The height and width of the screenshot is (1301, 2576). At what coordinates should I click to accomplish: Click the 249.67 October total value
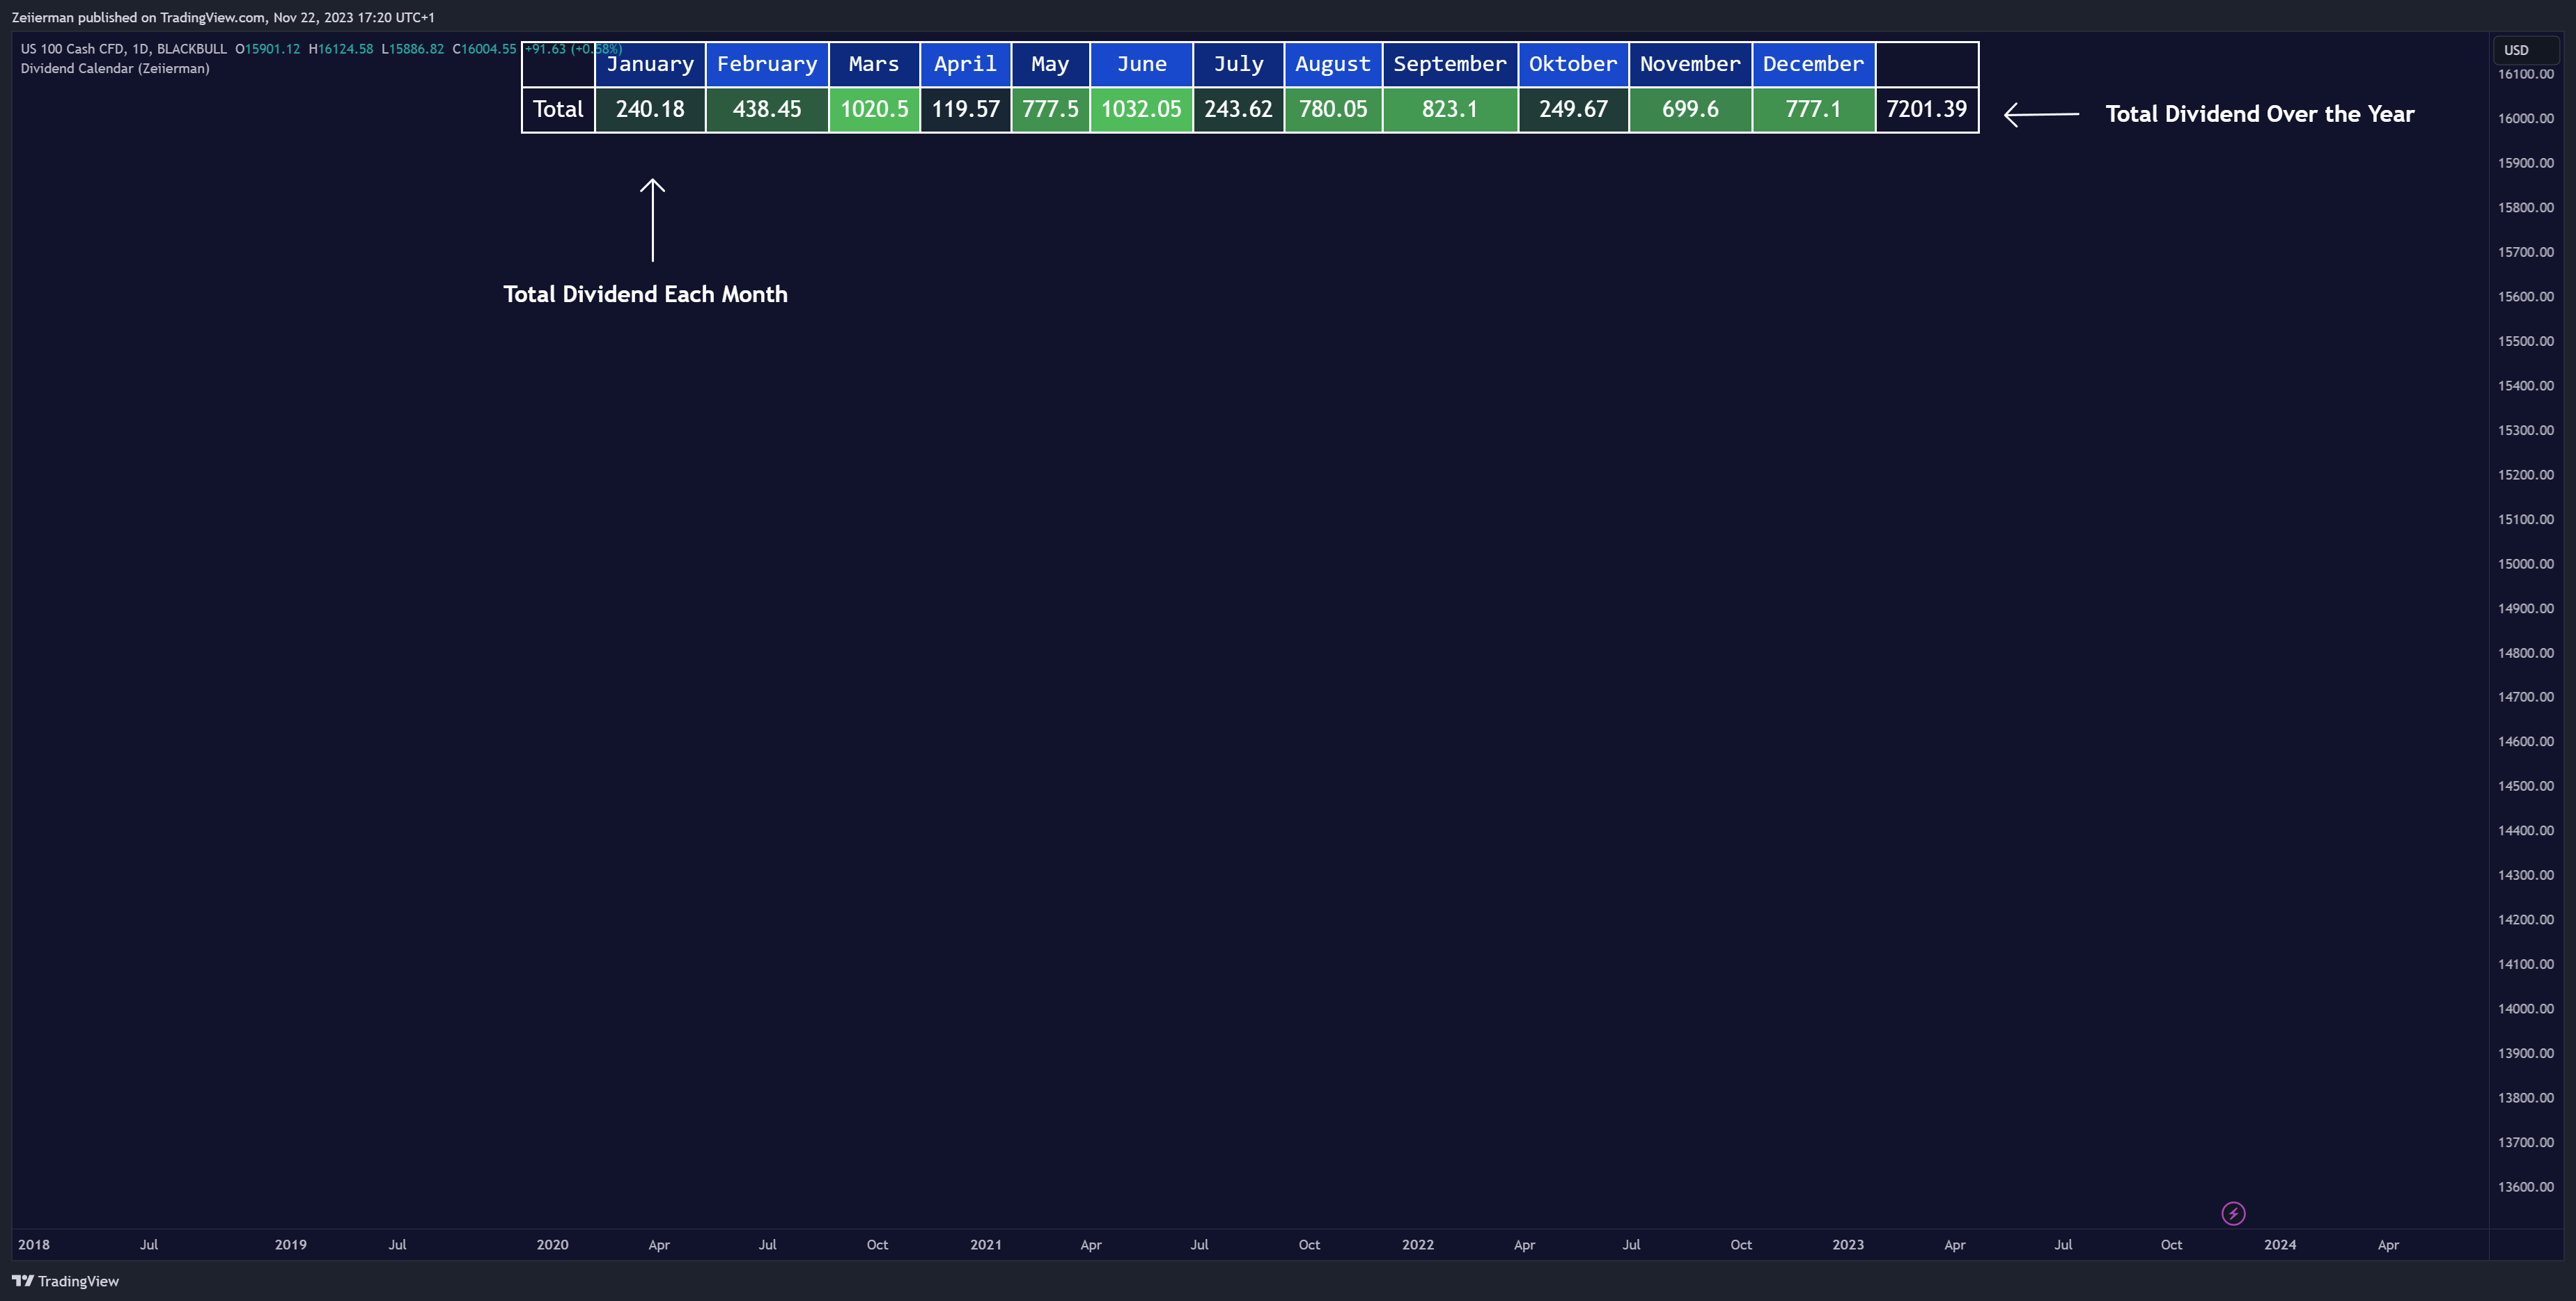pos(1573,109)
